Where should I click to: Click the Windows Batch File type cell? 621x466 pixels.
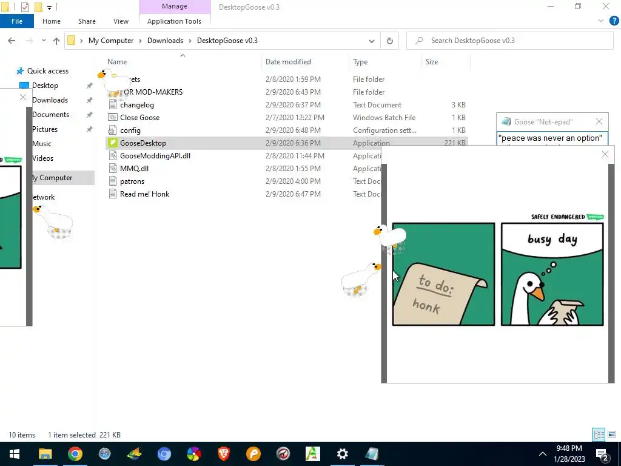click(x=384, y=118)
